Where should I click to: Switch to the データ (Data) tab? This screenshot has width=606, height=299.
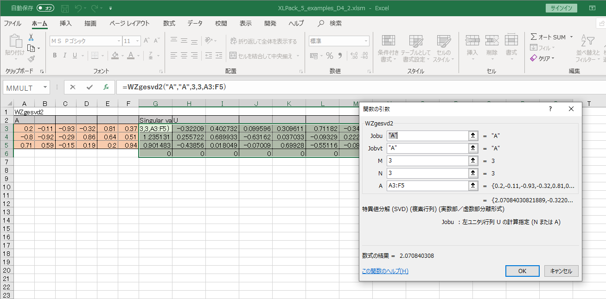(195, 23)
